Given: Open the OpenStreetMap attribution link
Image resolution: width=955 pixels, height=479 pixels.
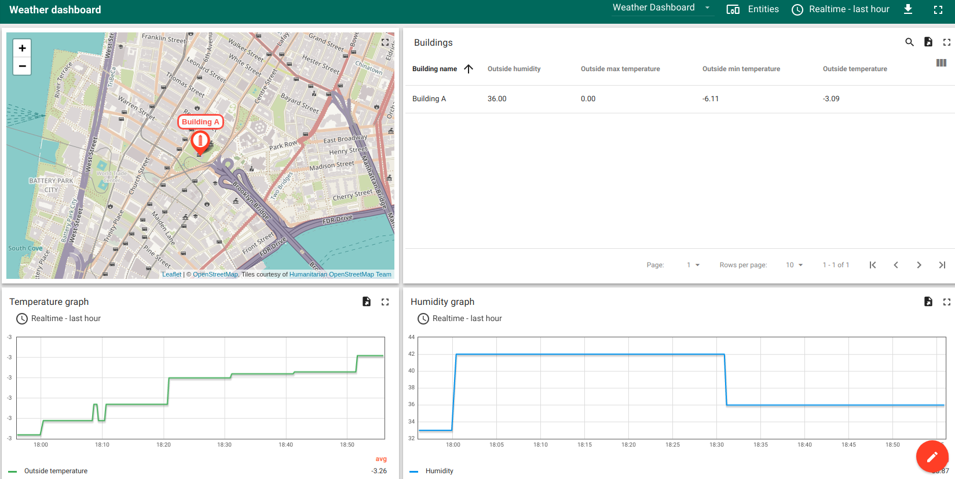Looking at the screenshot, I should pos(215,274).
